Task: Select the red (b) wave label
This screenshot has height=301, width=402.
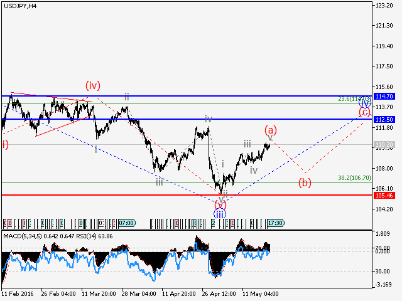Action: (305, 182)
